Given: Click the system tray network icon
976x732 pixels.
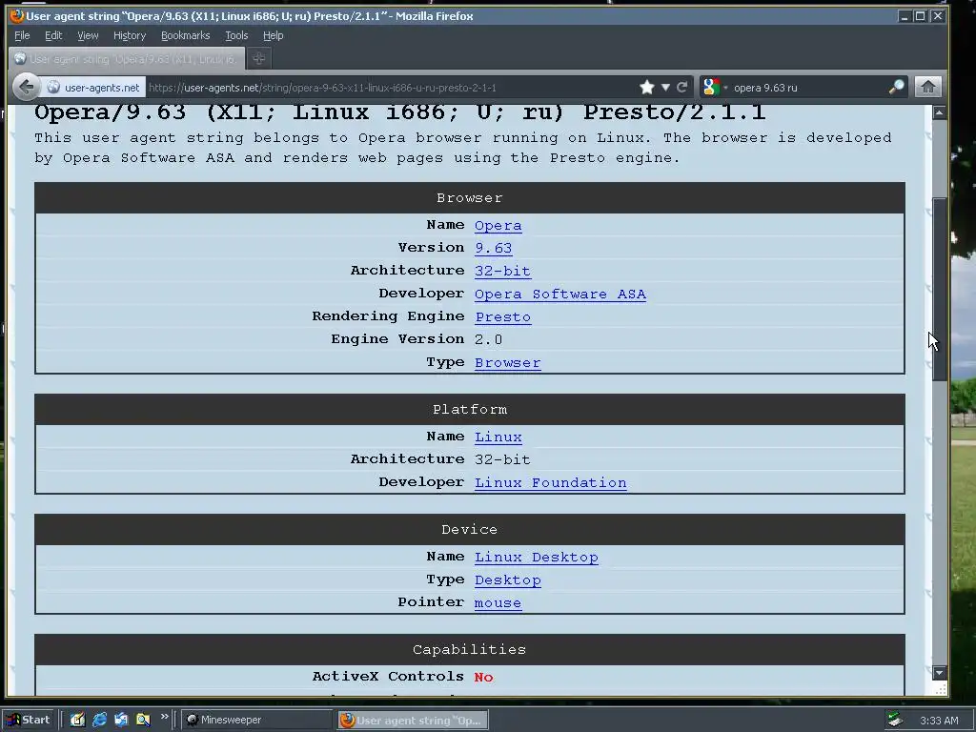Looking at the screenshot, I should click(896, 720).
